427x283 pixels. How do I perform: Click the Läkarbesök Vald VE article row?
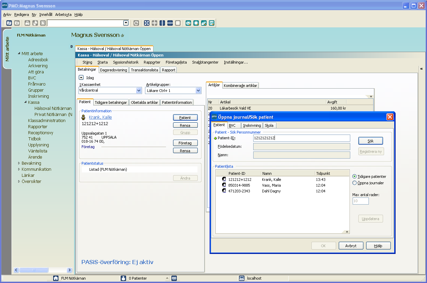[290, 108]
